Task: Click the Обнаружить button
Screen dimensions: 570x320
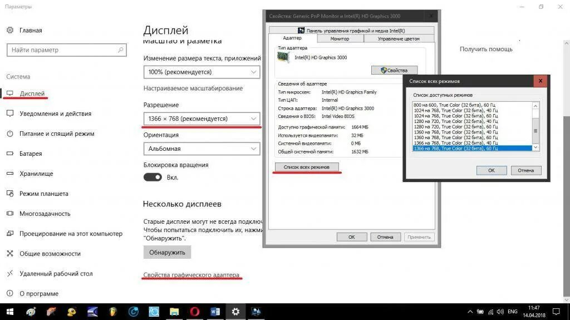Action: [x=167, y=252]
